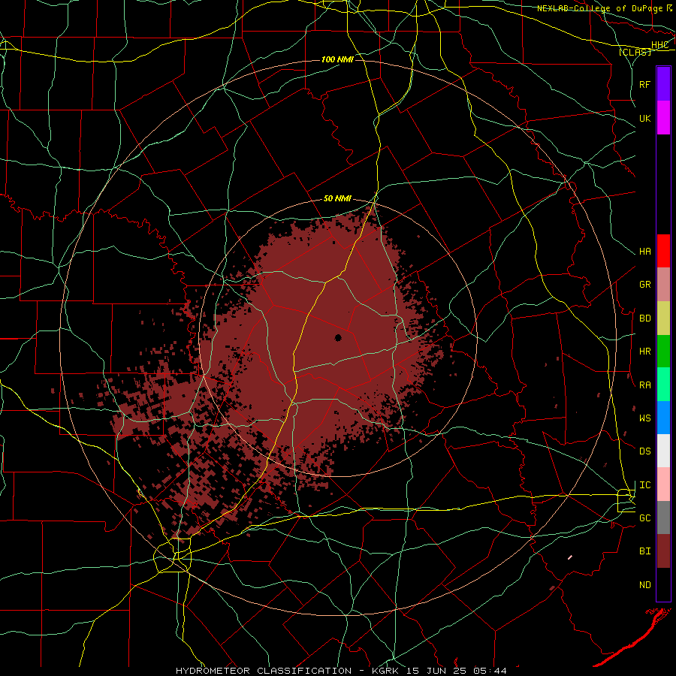Click the "[CLAS]" units label
This screenshot has width=676, height=676.
click(x=635, y=52)
